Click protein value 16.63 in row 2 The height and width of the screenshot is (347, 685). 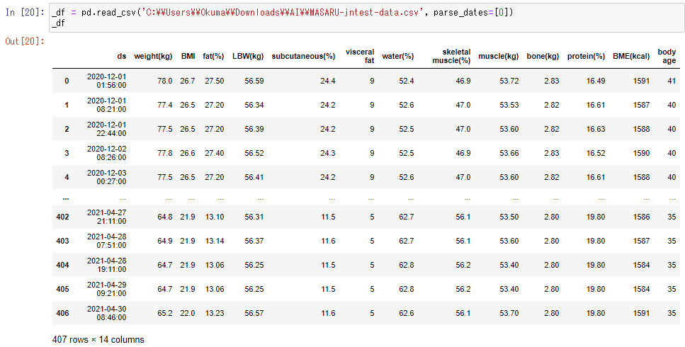coord(596,129)
